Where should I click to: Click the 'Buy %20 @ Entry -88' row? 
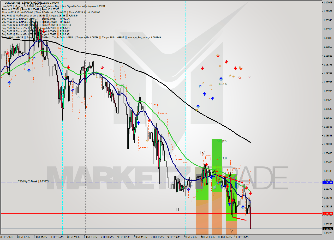pos(36,34)
